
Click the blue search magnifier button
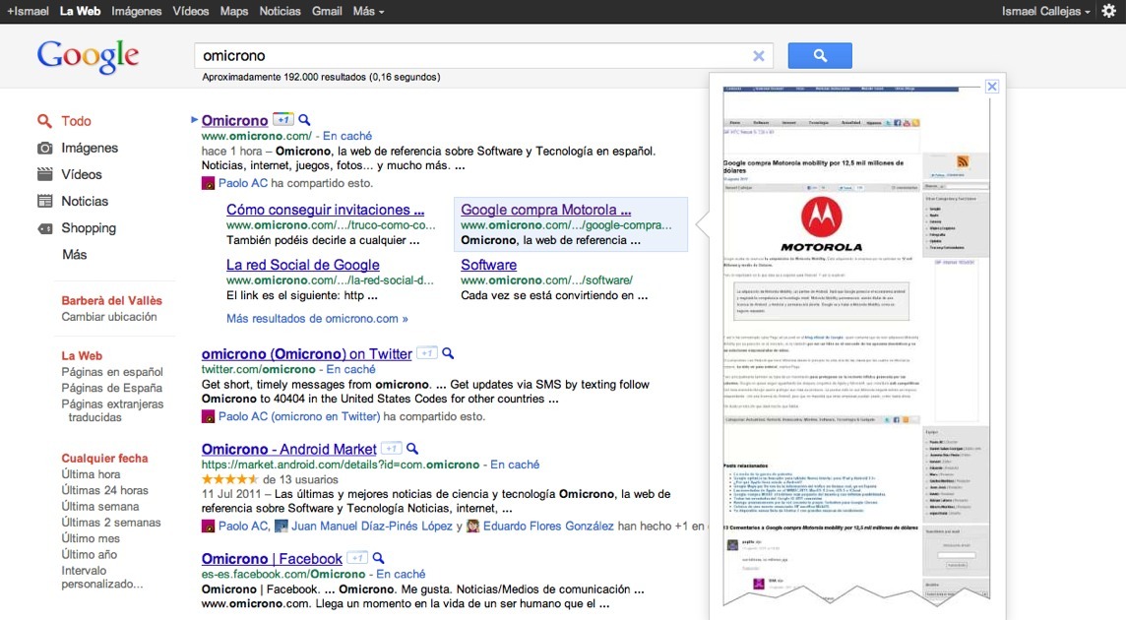[x=819, y=56]
